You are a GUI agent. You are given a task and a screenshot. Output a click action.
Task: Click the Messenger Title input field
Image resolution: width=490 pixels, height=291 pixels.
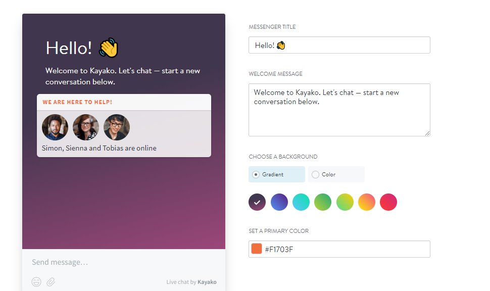tap(339, 45)
